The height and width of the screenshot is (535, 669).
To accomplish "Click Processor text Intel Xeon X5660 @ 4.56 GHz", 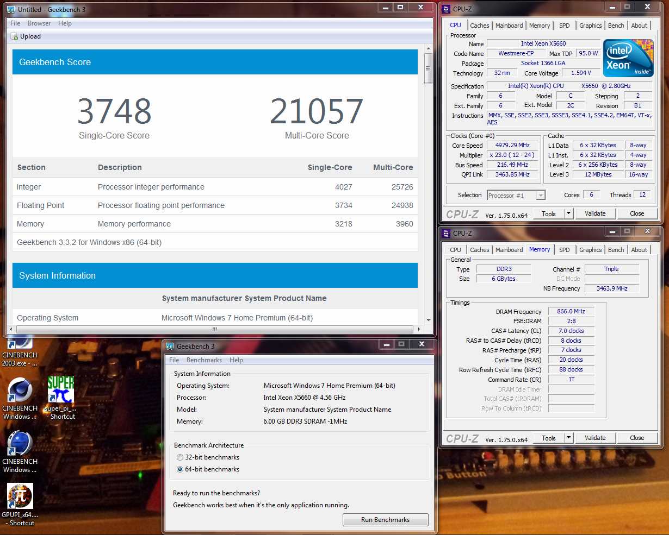I will 305,398.
